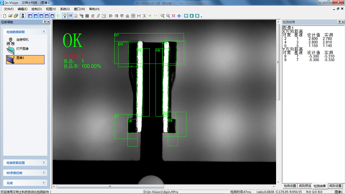Switch to the 检测设置 tab
The height and width of the screenshot is (194, 345).
[x=290, y=186]
